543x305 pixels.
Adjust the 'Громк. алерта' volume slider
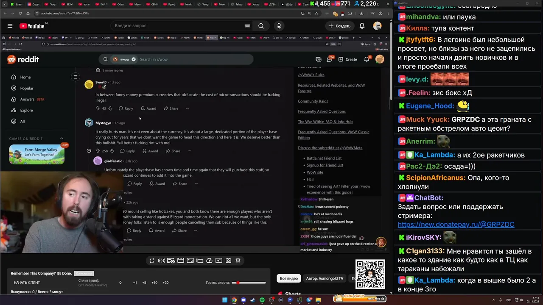pyautogui.click(x=249, y=283)
